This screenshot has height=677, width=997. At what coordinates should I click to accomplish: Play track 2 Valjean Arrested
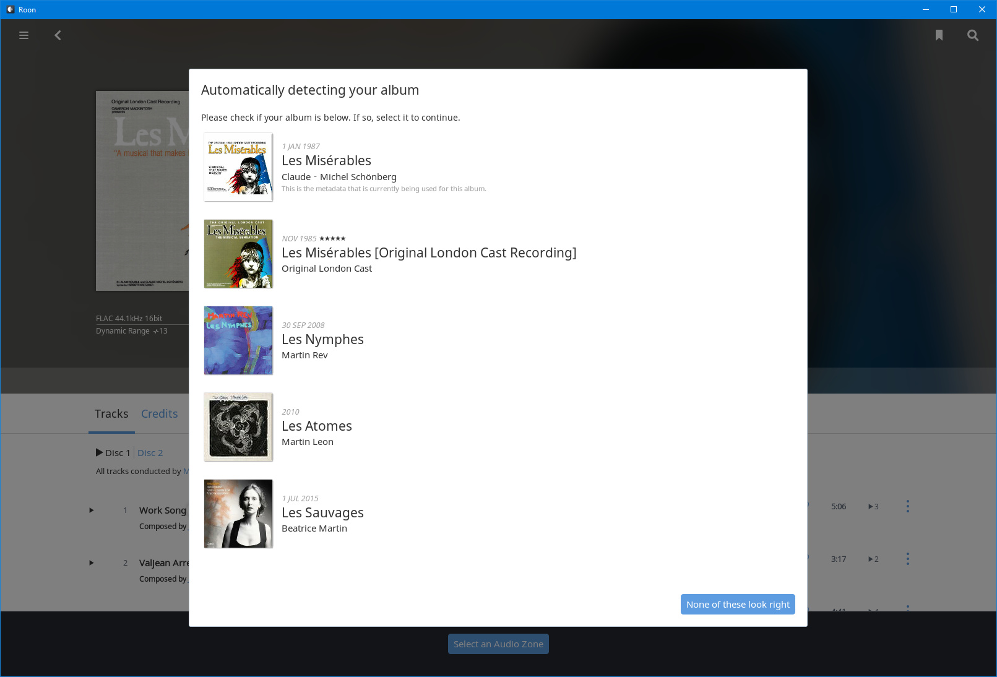point(92,563)
